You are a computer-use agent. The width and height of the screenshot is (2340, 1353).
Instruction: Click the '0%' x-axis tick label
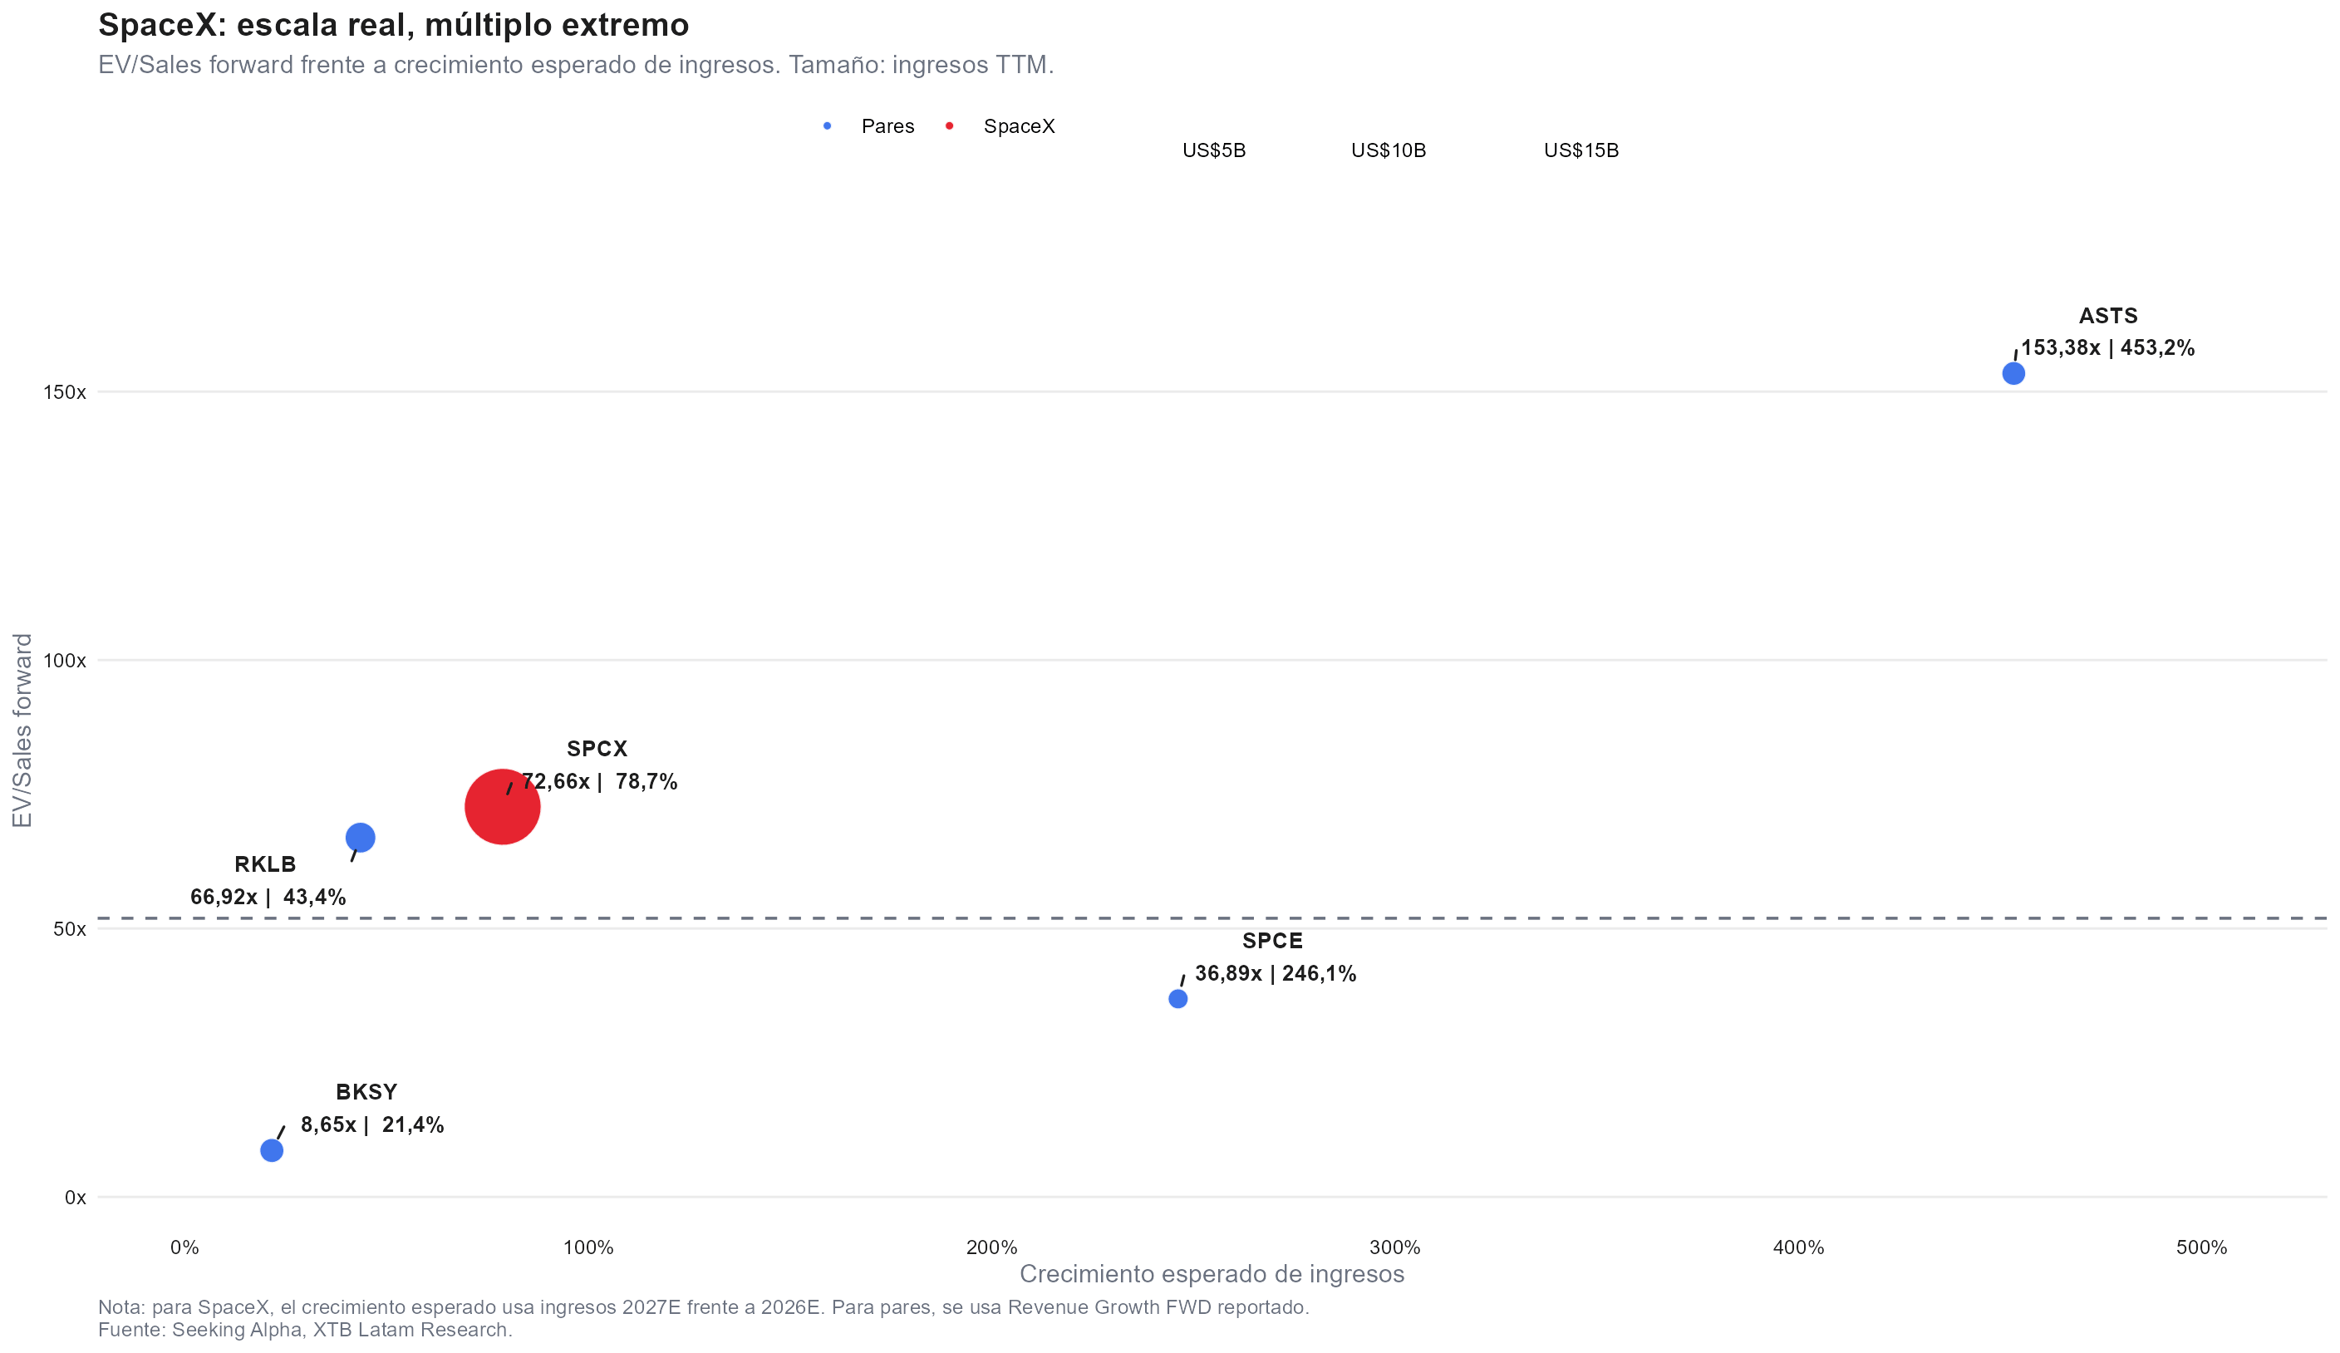click(184, 1248)
